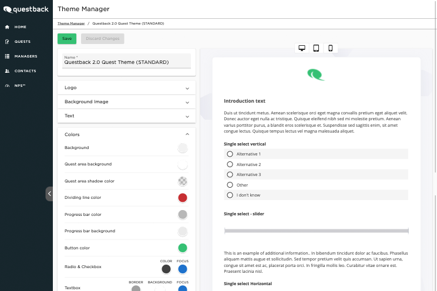Click the Home icon in sidebar
Viewport: 437px width, 291px height.
(x=7, y=27)
